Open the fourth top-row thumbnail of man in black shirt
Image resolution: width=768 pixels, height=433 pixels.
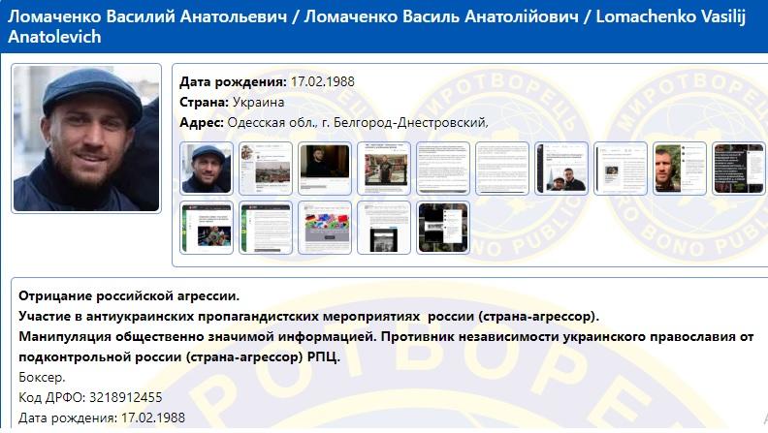384,169
